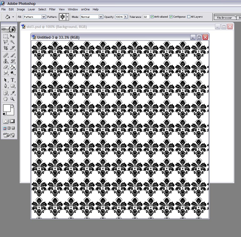Open the Pattern picker arrow
This screenshot has height=237, width=241.
click(x=67, y=17)
